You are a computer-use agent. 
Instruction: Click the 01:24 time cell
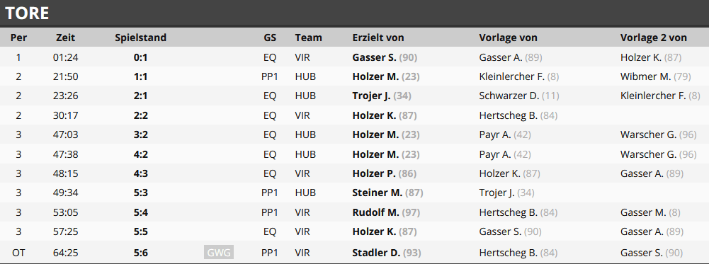(x=66, y=57)
